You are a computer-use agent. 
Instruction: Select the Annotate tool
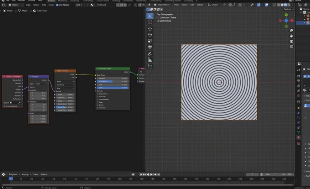point(150,53)
